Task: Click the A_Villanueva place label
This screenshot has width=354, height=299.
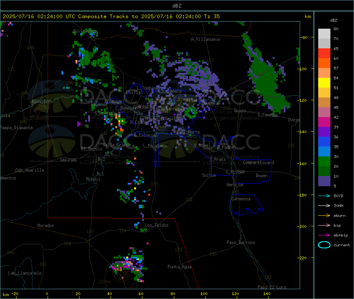Action: pos(205,39)
